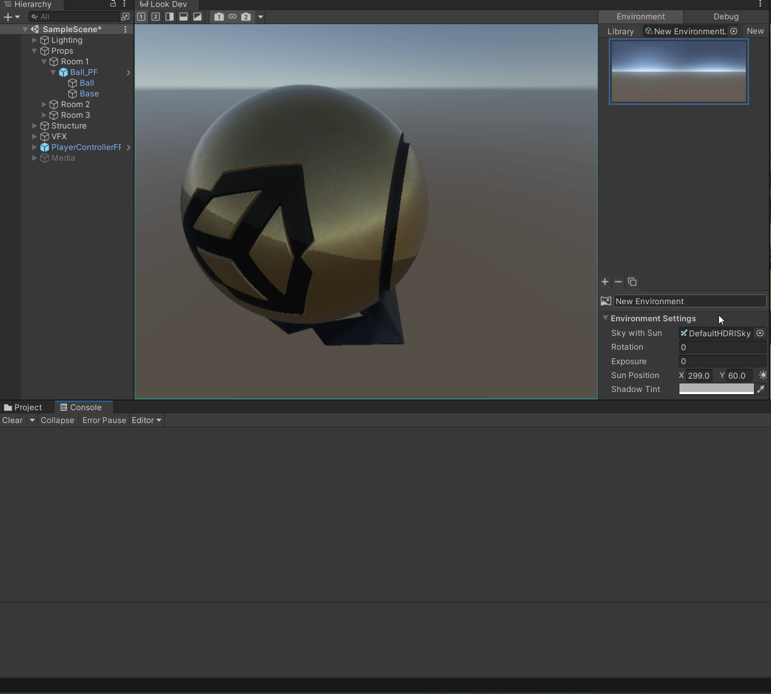Screen dimensions: 771x694
Task: Select camera 2 in Look Dev toolbar
Action: [x=246, y=17]
